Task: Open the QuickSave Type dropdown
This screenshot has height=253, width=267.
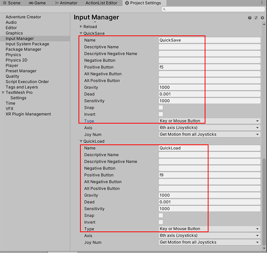Action: coord(209,121)
